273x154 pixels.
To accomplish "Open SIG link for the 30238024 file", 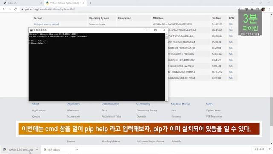I will coord(231,36).
